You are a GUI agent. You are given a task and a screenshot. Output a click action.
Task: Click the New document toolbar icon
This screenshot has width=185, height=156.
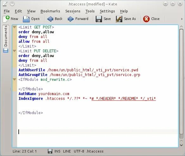coord(6,19)
